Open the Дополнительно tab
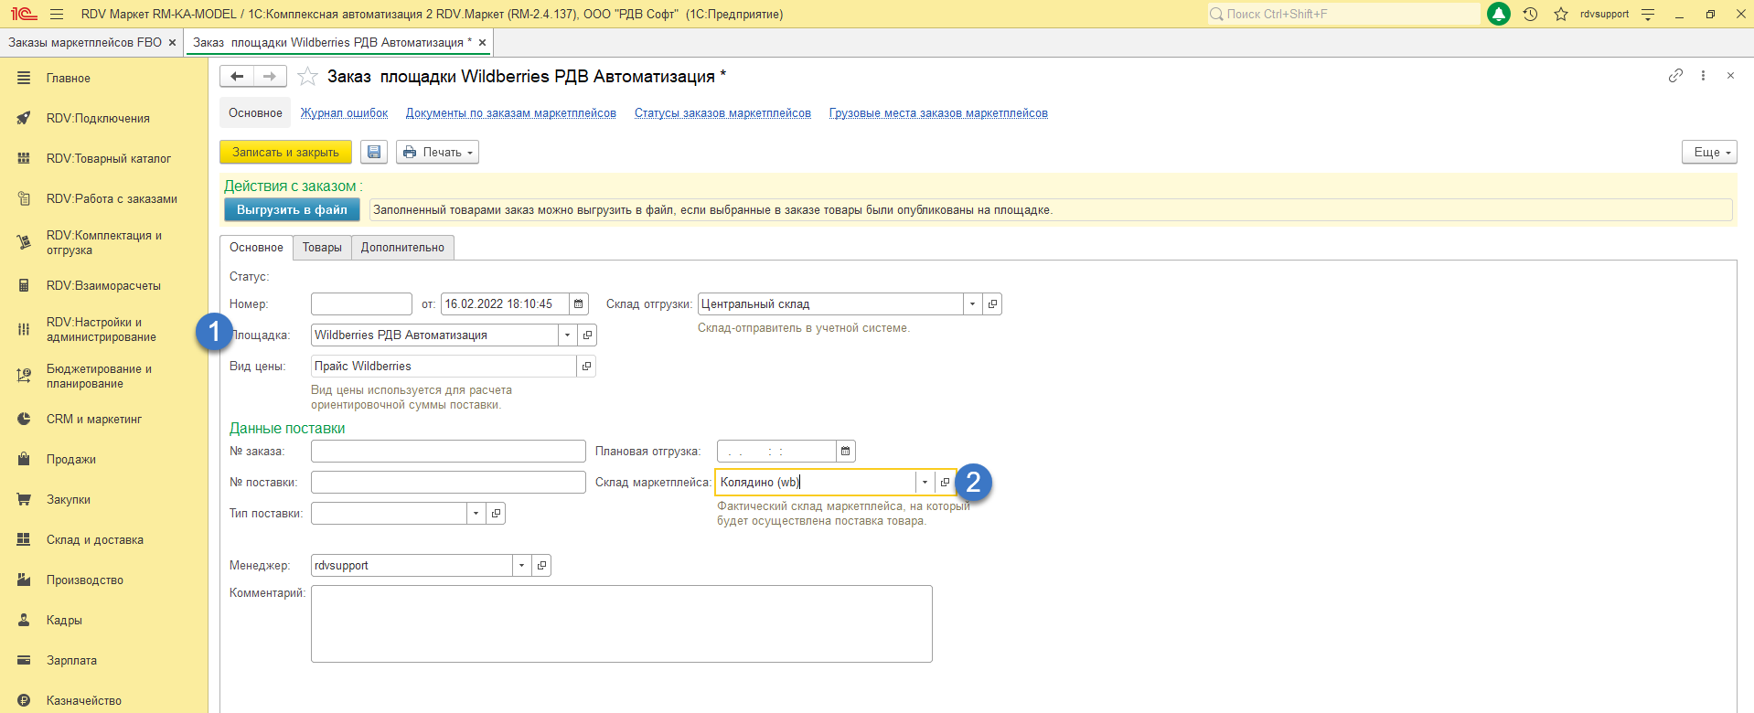 pyautogui.click(x=402, y=248)
